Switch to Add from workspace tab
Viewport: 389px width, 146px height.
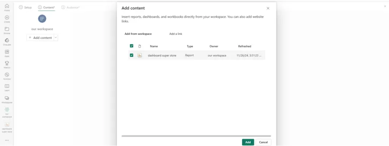138,34
